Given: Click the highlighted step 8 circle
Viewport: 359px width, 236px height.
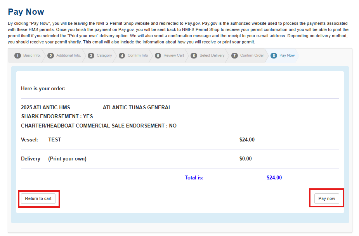Looking at the screenshot, I should [274, 55].
